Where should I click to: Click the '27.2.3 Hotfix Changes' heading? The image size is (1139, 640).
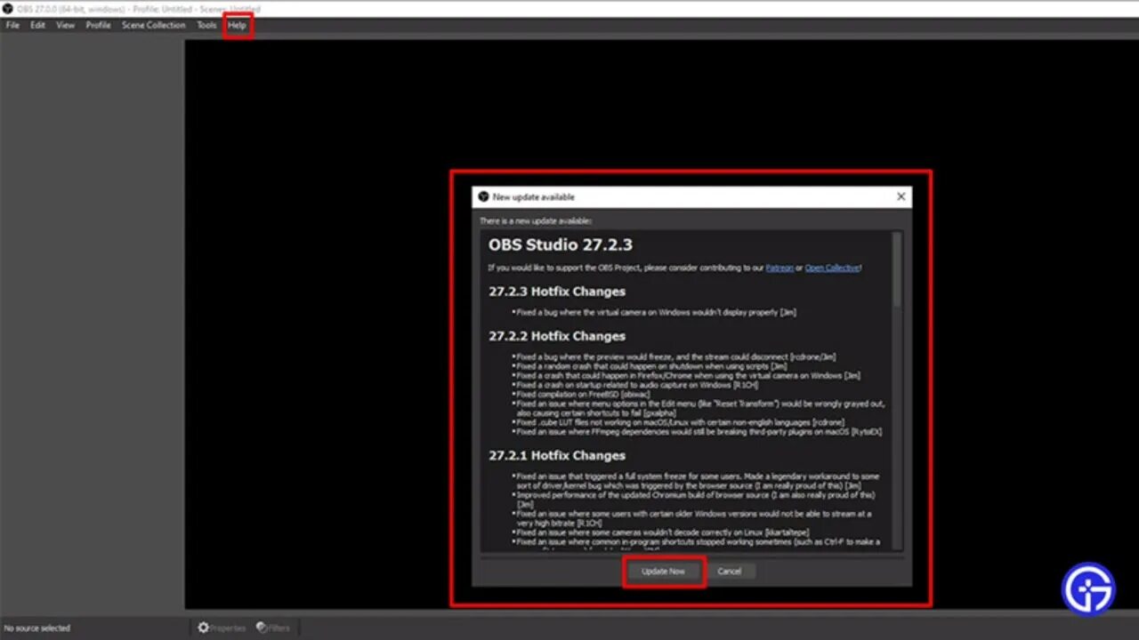[x=557, y=292]
